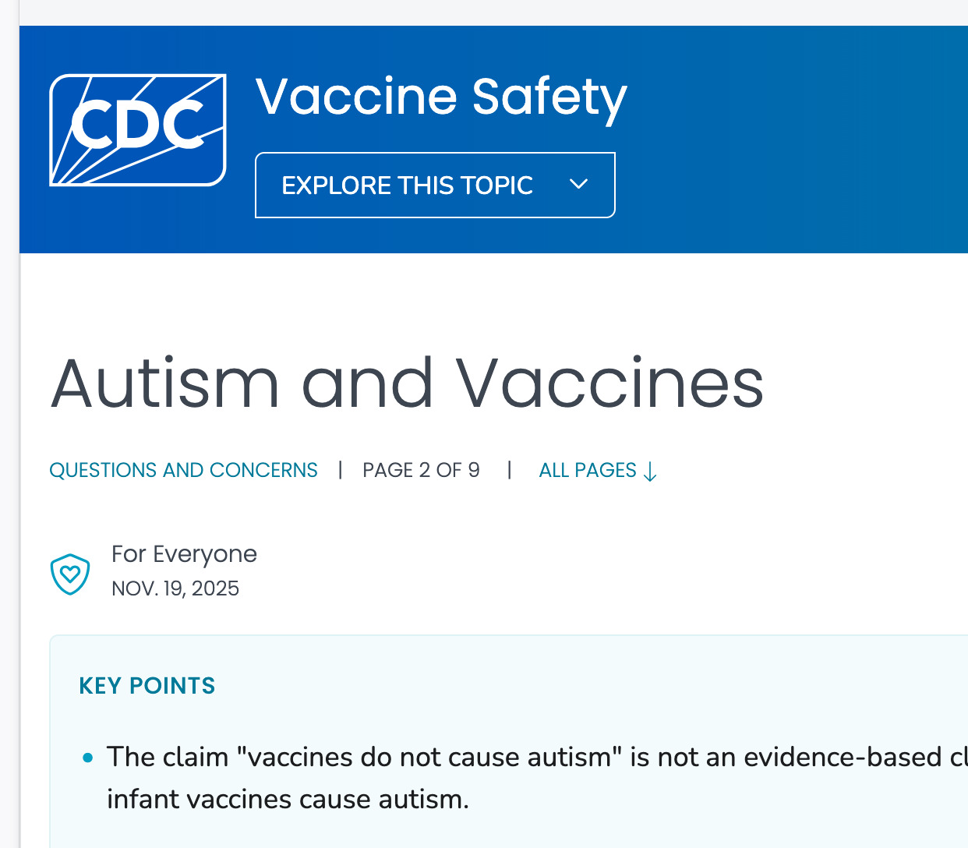This screenshot has width=968, height=848.
Task: Click the line "infant vaccines cause autism."
Action: [288, 799]
